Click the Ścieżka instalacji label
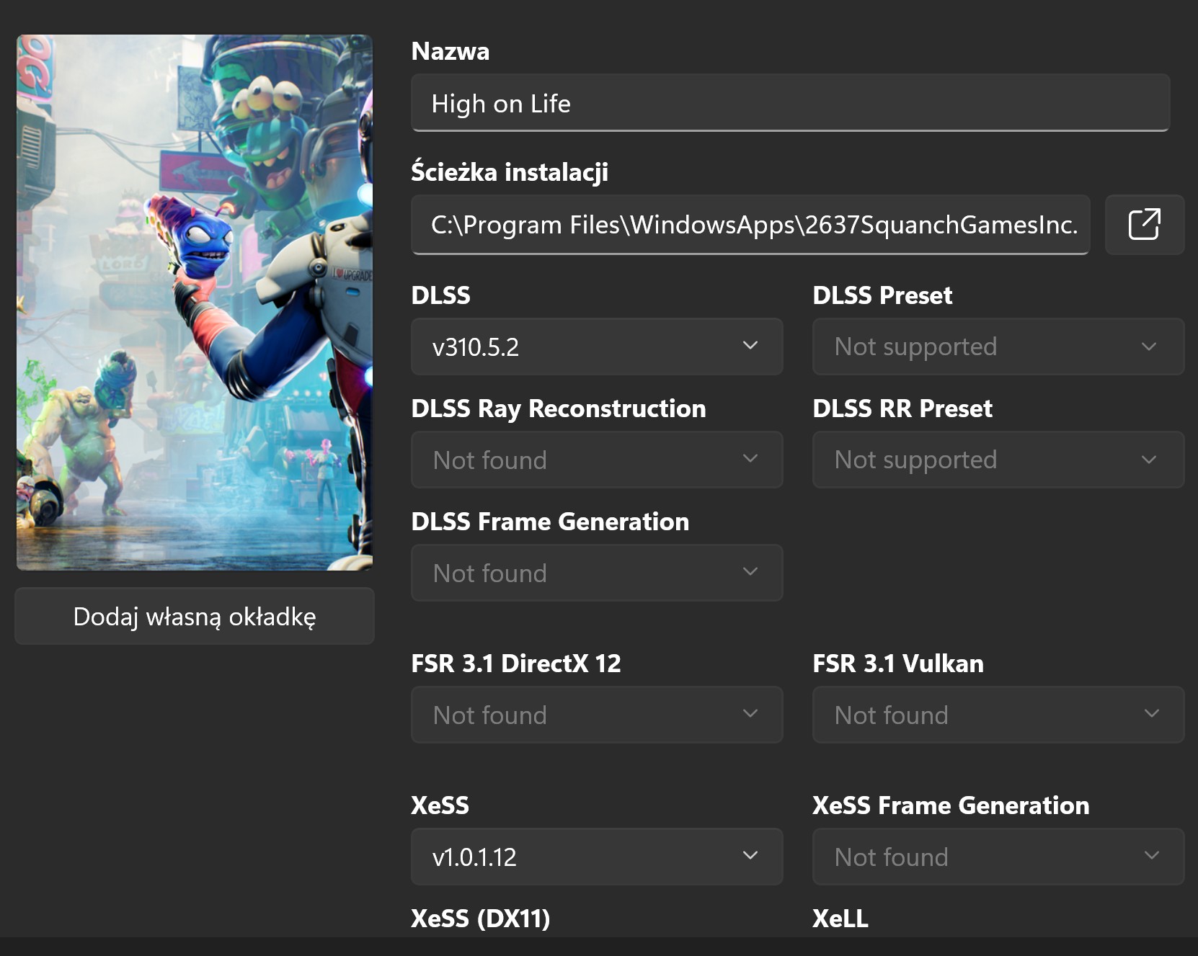The image size is (1198, 956). [509, 172]
